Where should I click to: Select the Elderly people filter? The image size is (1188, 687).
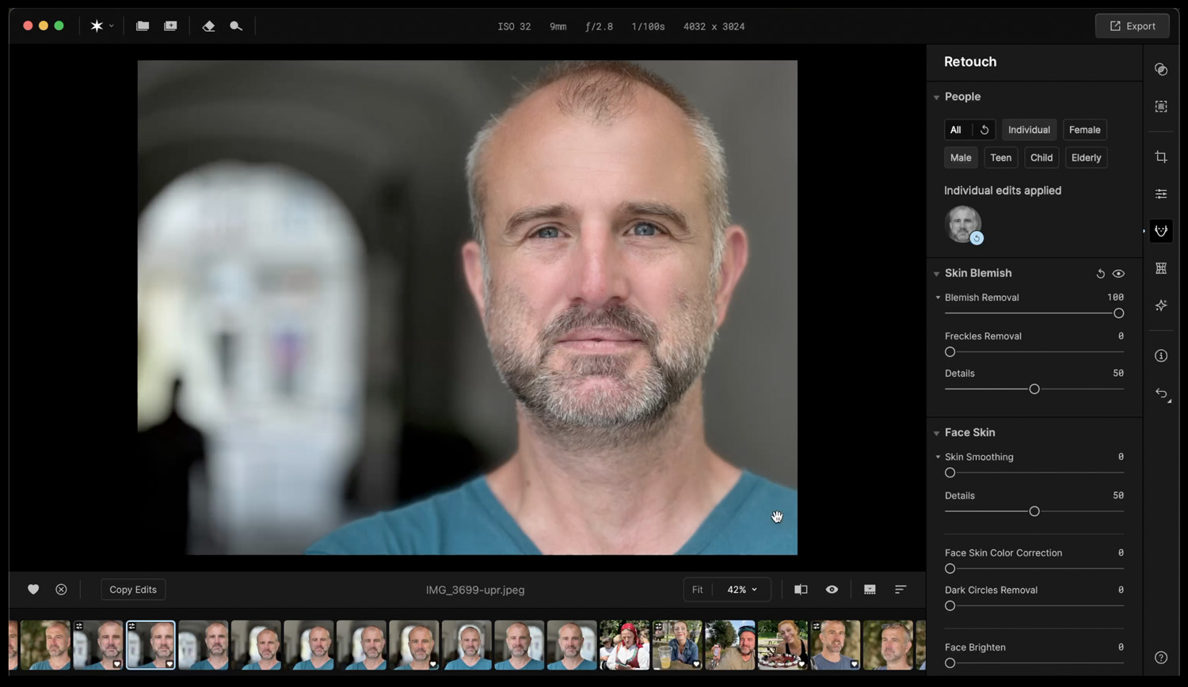tap(1086, 158)
